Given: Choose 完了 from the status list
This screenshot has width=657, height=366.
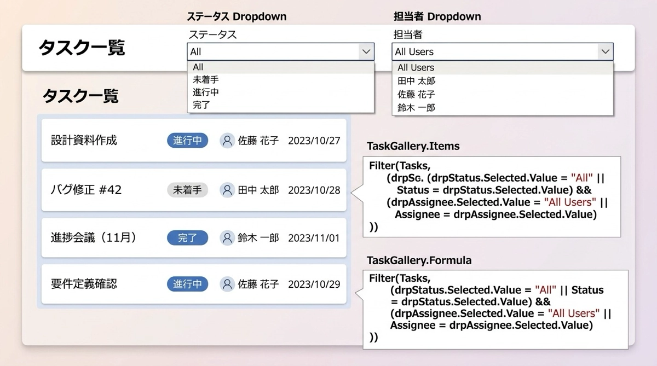Looking at the screenshot, I should coord(201,104).
